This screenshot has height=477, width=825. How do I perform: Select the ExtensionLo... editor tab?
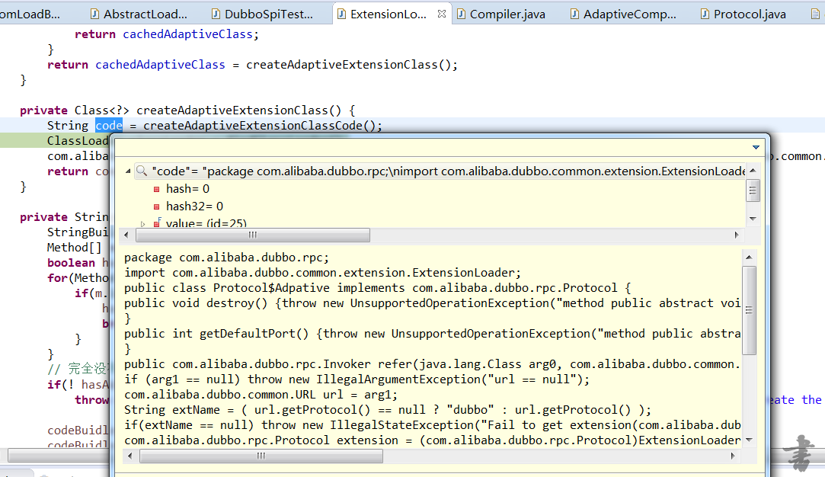(389, 14)
